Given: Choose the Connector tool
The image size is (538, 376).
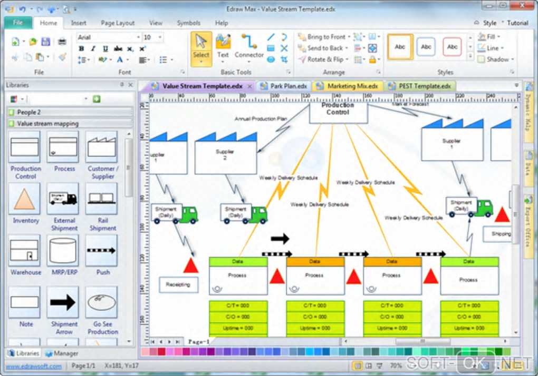Looking at the screenshot, I should 249,49.
